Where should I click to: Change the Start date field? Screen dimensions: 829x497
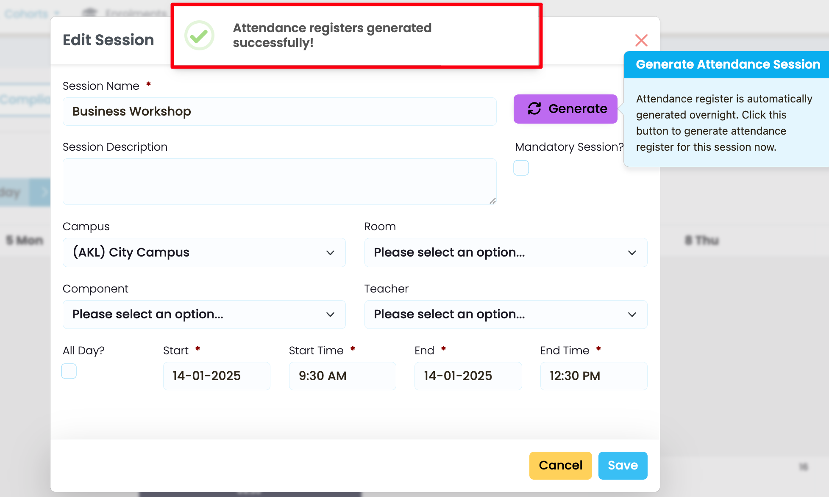(217, 376)
